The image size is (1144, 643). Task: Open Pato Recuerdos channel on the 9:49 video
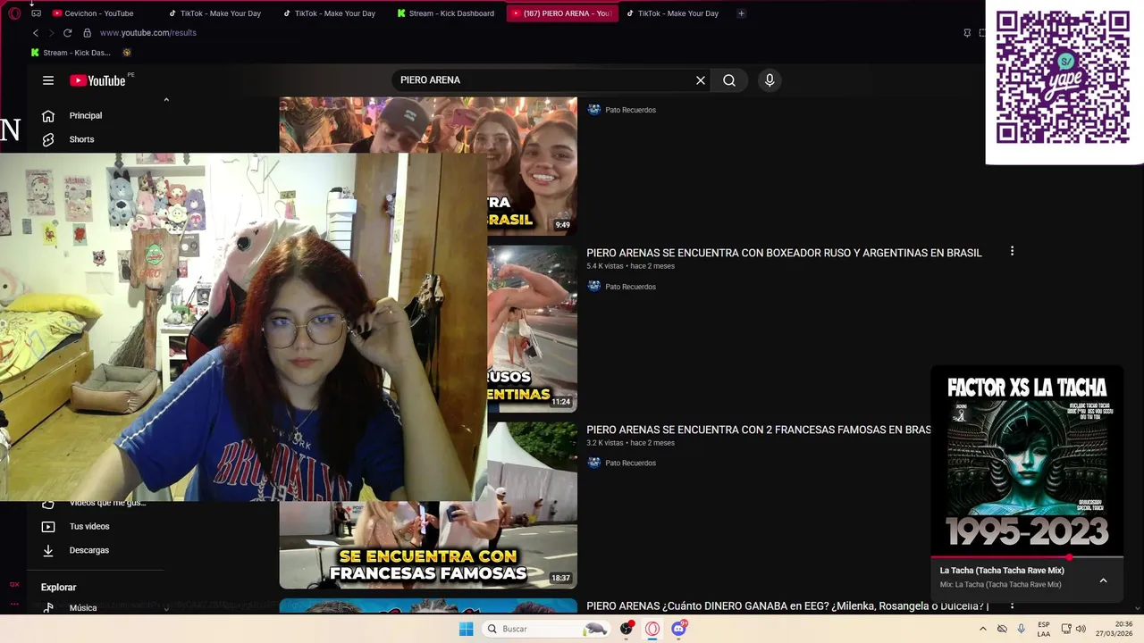(x=630, y=110)
